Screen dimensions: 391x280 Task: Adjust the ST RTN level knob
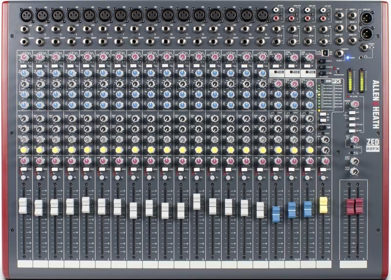278,57
